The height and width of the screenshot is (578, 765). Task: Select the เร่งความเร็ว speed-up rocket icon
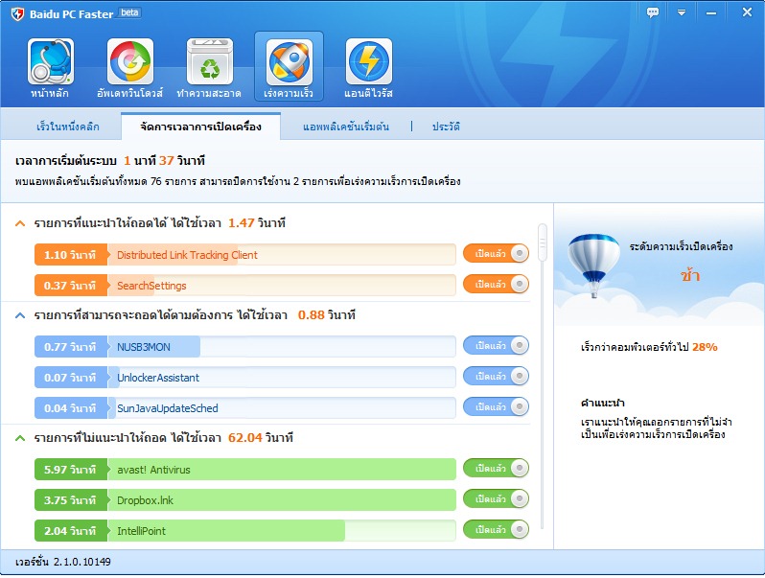[289, 67]
